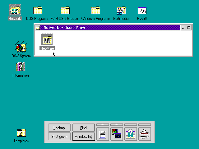This screenshot has height=149, width=199.
Task: Click the Drive A diskette icon in LaunchPad
Action: pos(103,134)
